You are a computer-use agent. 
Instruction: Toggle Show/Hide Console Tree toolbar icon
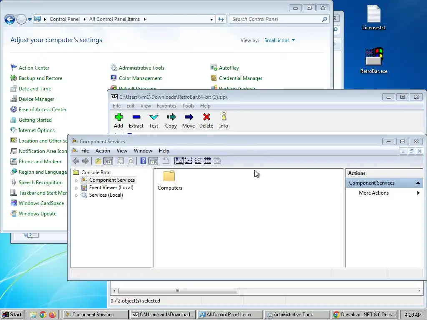click(x=108, y=161)
